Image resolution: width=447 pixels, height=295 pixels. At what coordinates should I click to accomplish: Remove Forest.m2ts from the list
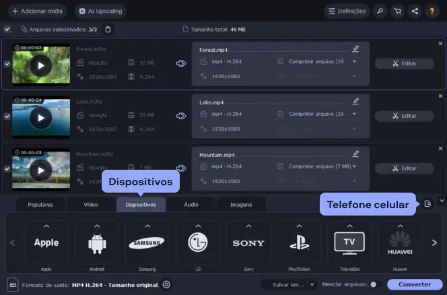pyautogui.click(x=440, y=43)
